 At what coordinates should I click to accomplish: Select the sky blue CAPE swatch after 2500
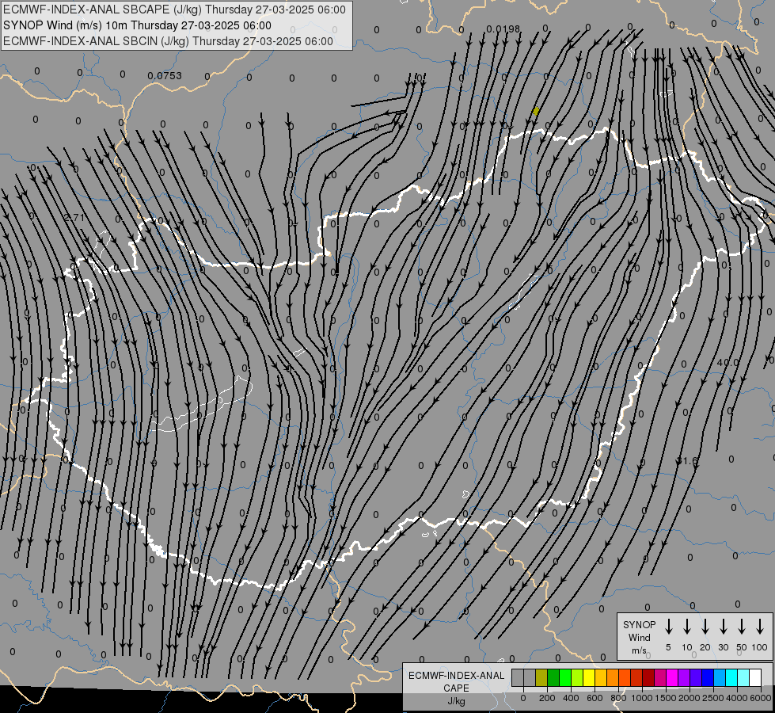720,678
